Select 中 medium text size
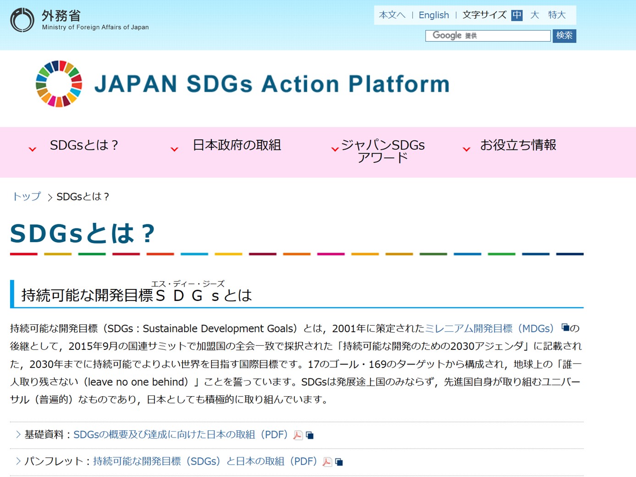 coord(517,15)
